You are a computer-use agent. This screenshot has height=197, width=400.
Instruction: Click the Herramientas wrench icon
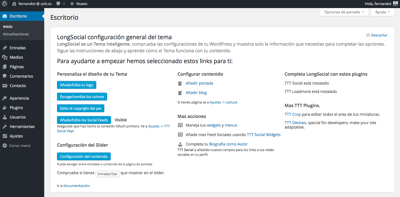(x=5, y=127)
